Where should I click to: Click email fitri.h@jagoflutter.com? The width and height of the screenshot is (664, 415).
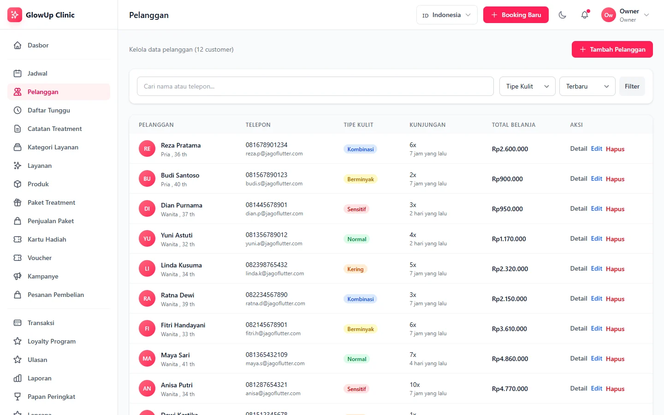(273, 333)
